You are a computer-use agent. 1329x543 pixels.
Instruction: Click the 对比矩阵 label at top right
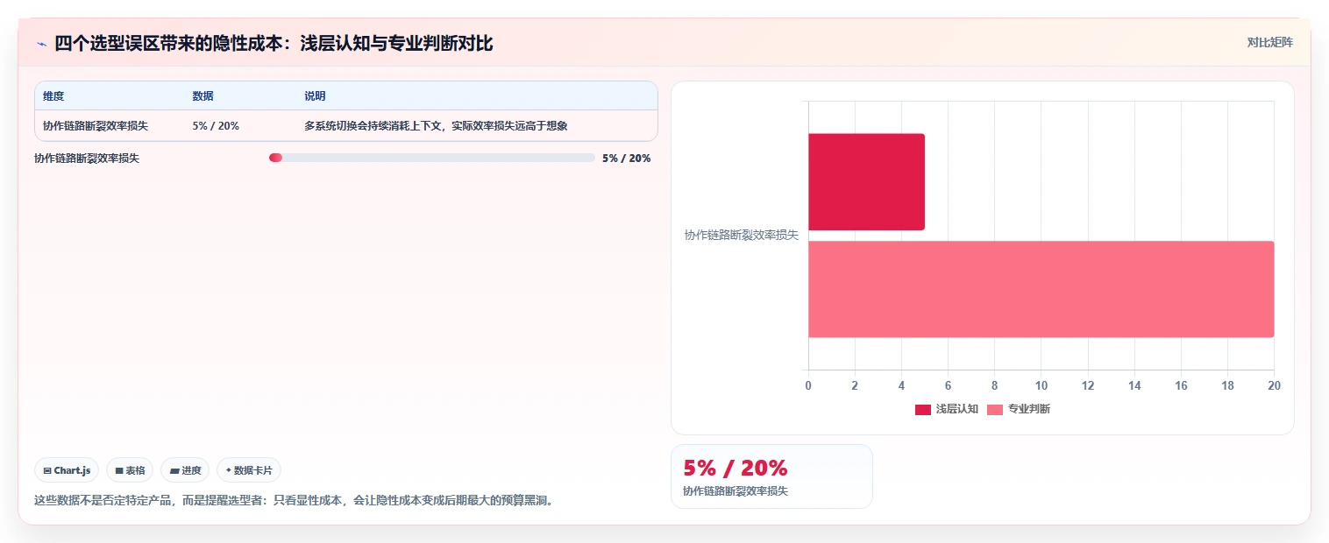[1269, 42]
